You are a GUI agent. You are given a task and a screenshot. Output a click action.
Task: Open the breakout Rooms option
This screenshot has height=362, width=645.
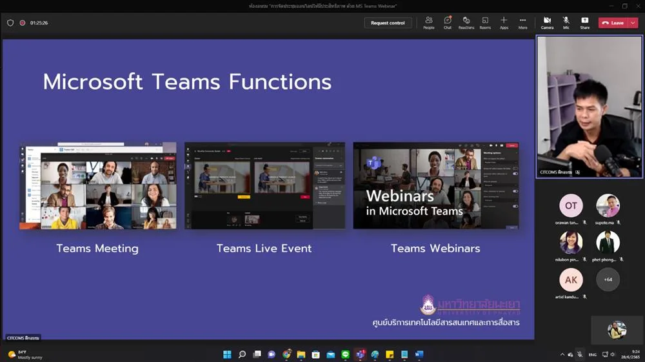[485, 23]
